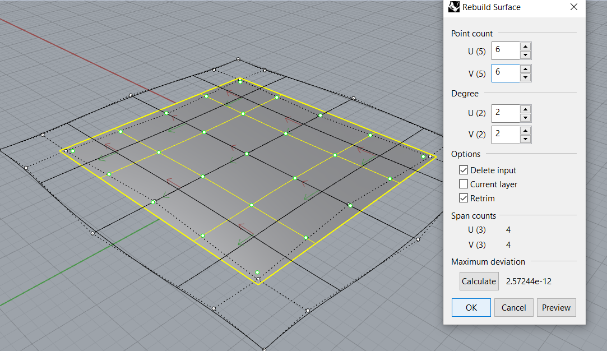Uncheck the Retrim checkbox

pyautogui.click(x=464, y=198)
